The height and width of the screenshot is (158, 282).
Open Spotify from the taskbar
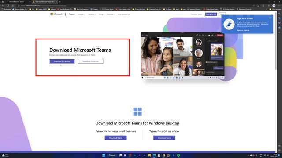(178, 155)
